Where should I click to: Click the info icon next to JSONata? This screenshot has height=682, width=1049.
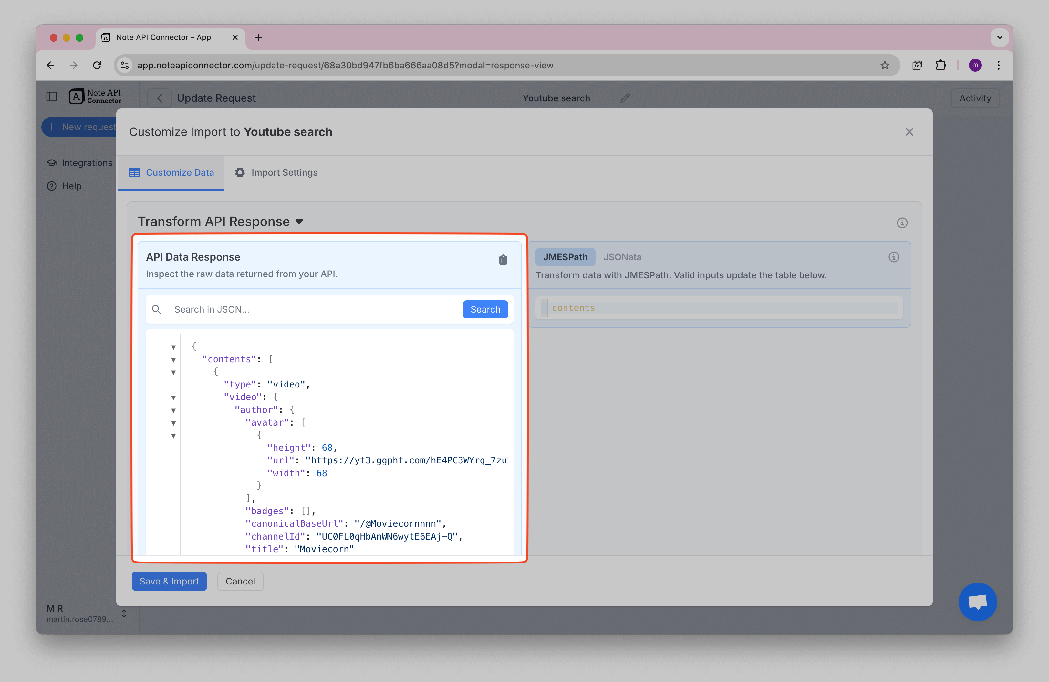coord(894,257)
